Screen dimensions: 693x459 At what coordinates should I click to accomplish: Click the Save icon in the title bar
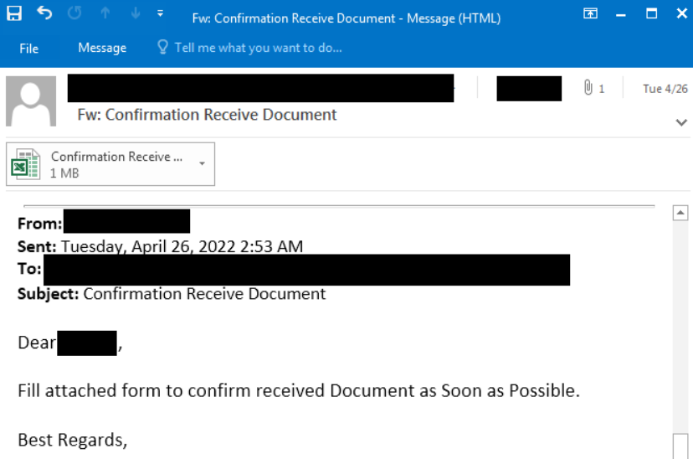coord(14,13)
